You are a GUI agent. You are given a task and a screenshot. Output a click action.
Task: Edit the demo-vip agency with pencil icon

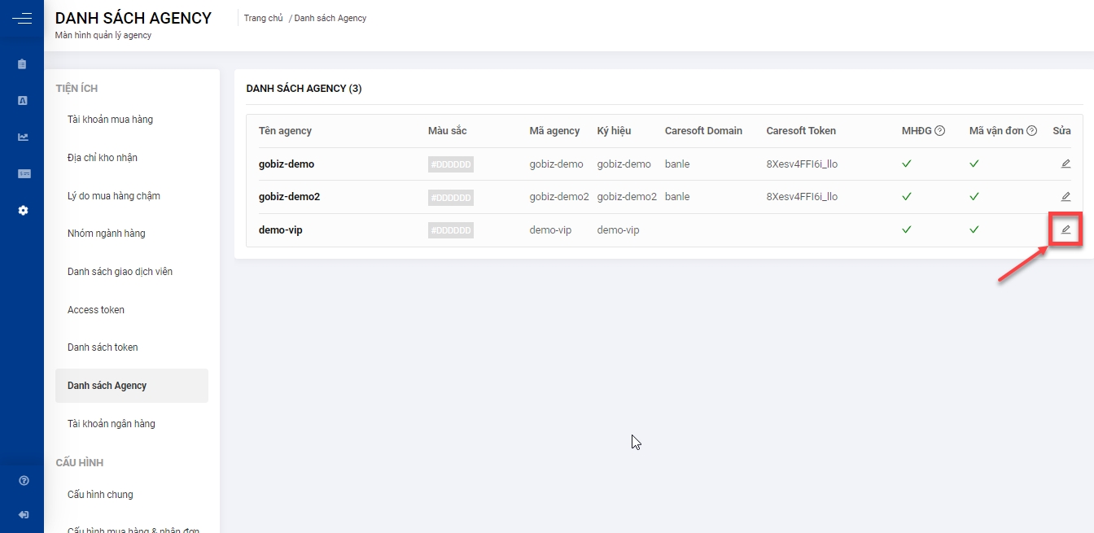click(x=1066, y=230)
